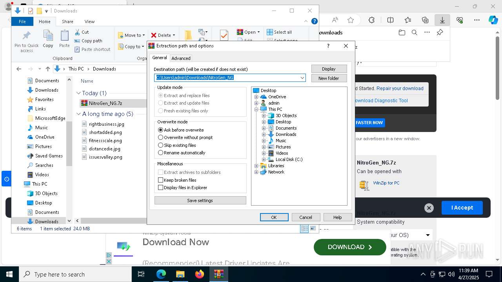Switch to General tab
502x282 pixels.
coord(160,58)
